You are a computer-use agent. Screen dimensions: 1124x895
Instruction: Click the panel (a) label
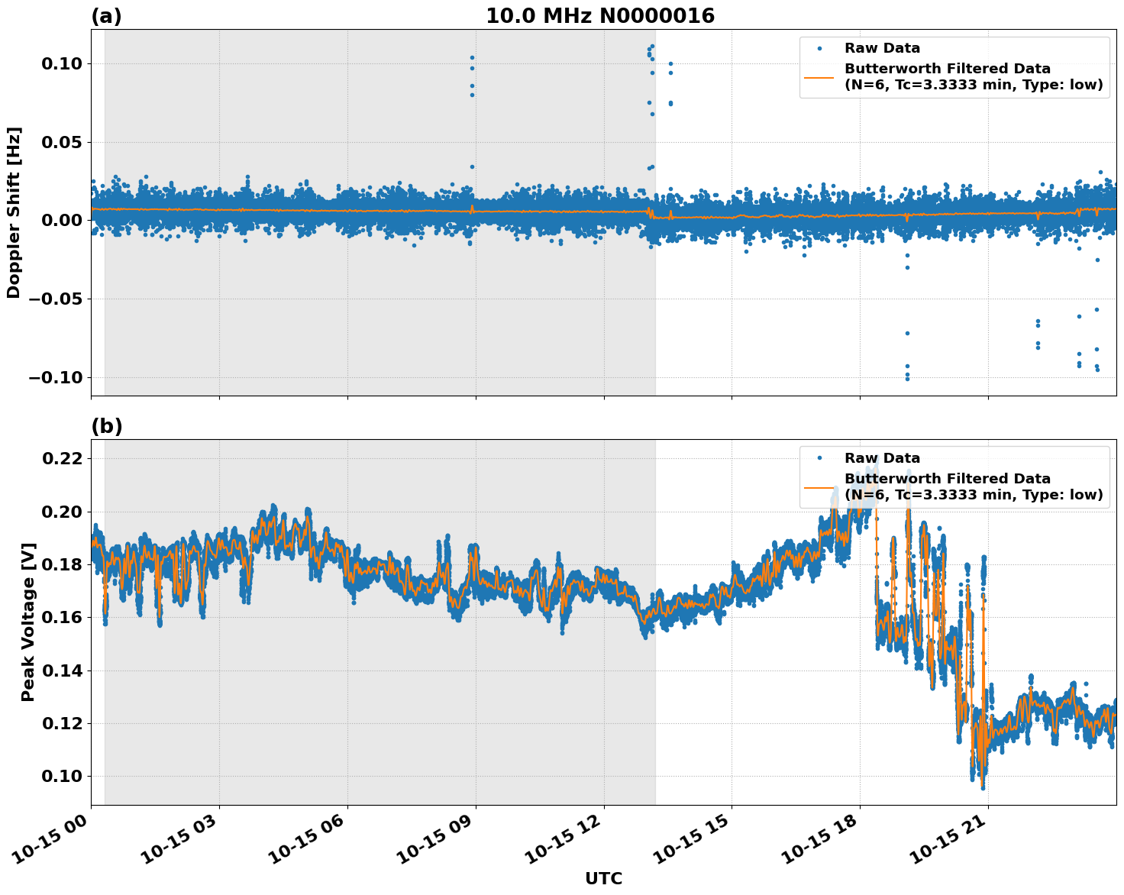point(106,16)
